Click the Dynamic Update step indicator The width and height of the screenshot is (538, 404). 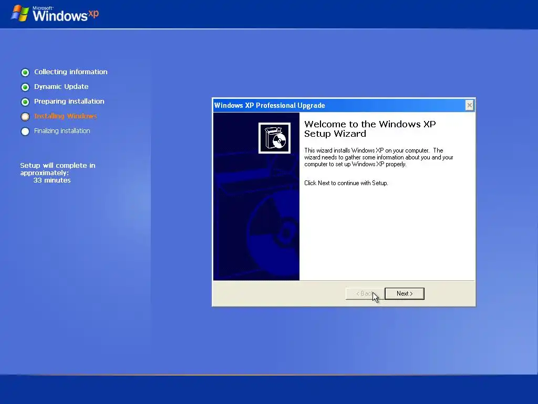(25, 87)
